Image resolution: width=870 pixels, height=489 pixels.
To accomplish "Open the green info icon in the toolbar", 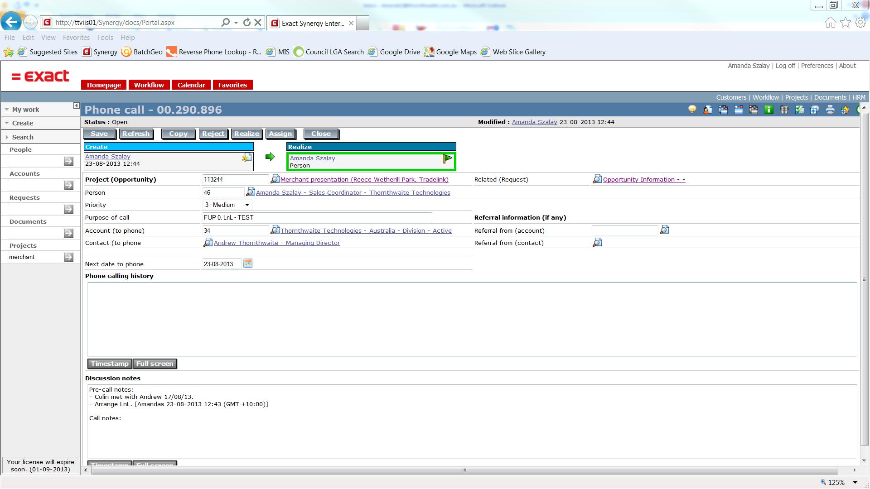I will pos(768,109).
